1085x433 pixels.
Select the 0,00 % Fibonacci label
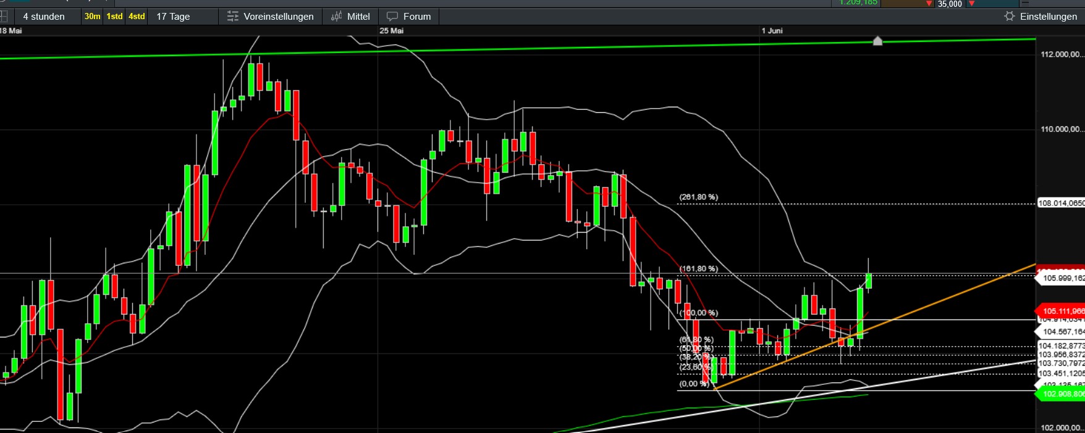point(694,384)
